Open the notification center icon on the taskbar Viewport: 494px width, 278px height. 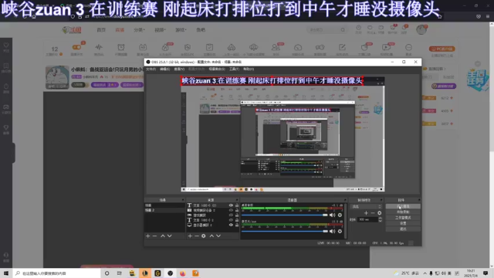(486, 273)
